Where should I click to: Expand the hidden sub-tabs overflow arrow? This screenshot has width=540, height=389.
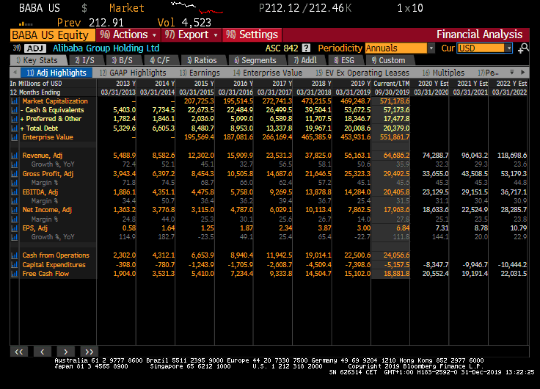pos(512,73)
